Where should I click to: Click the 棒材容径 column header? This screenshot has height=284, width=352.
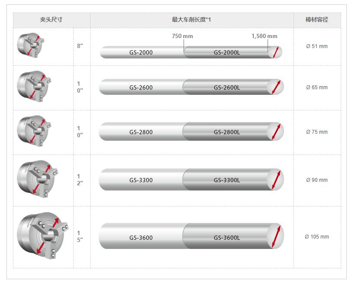(x=317, y=20)
